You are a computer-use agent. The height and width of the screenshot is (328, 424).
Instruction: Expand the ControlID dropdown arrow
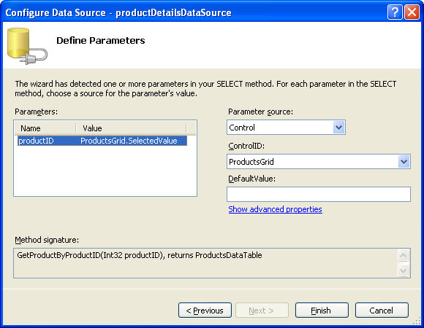click(x=404, y=161)
